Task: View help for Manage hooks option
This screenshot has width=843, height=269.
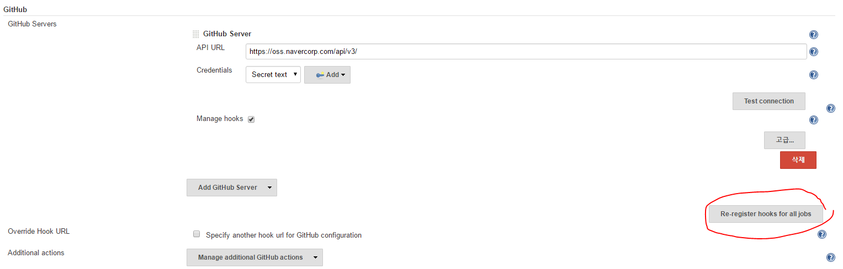Action: [813, 120]
